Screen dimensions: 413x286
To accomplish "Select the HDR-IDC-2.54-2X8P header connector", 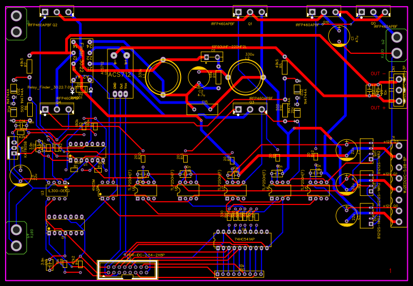I will click(127, 270).
